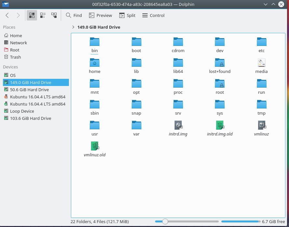Select the 50.6 GiB Hard Drive device
The width and height of the screenshot is (289, 227).
click(x=29, y=90)
